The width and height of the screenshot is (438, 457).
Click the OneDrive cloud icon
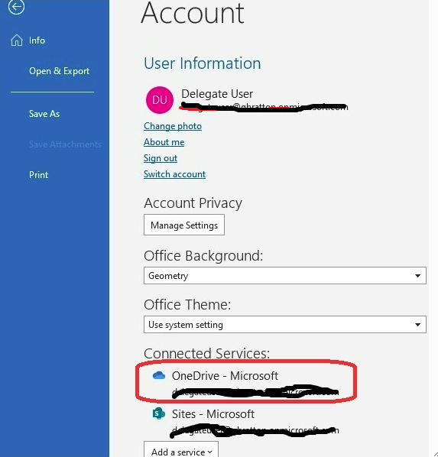(159, 375)
